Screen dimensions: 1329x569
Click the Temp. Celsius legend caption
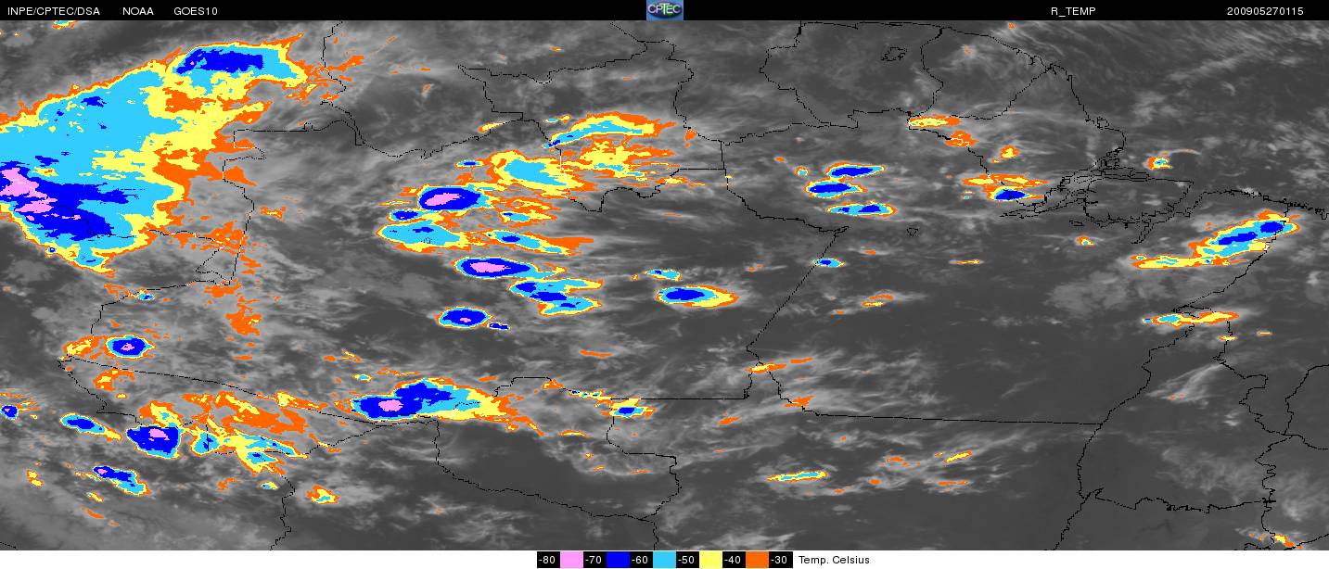tap(834, 560)
